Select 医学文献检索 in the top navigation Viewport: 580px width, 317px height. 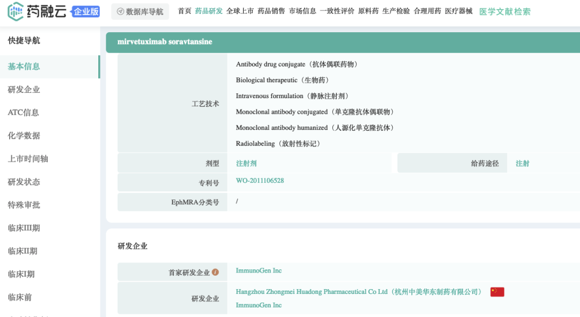[x=504, y=11]
